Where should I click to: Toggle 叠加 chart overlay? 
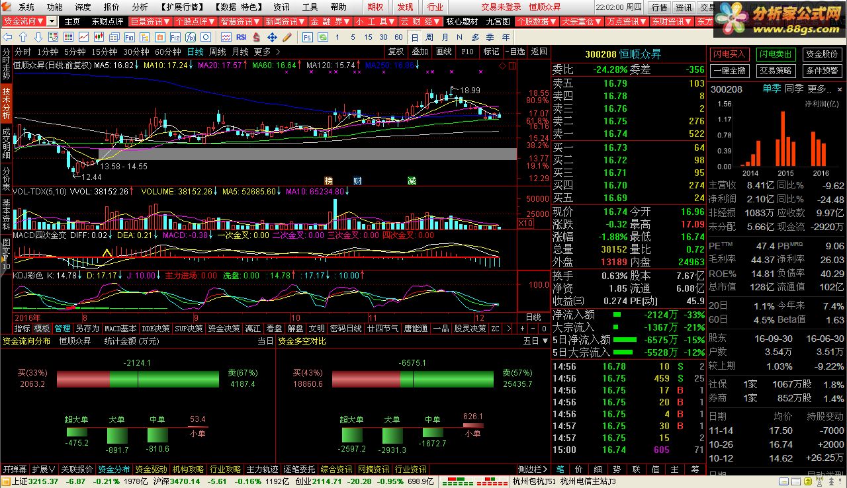coord(420,52)
